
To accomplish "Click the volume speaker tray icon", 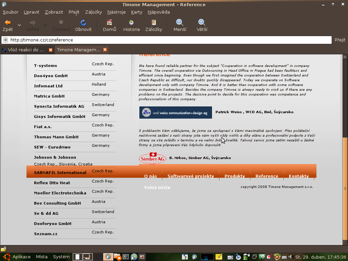I will pos(290,257).
